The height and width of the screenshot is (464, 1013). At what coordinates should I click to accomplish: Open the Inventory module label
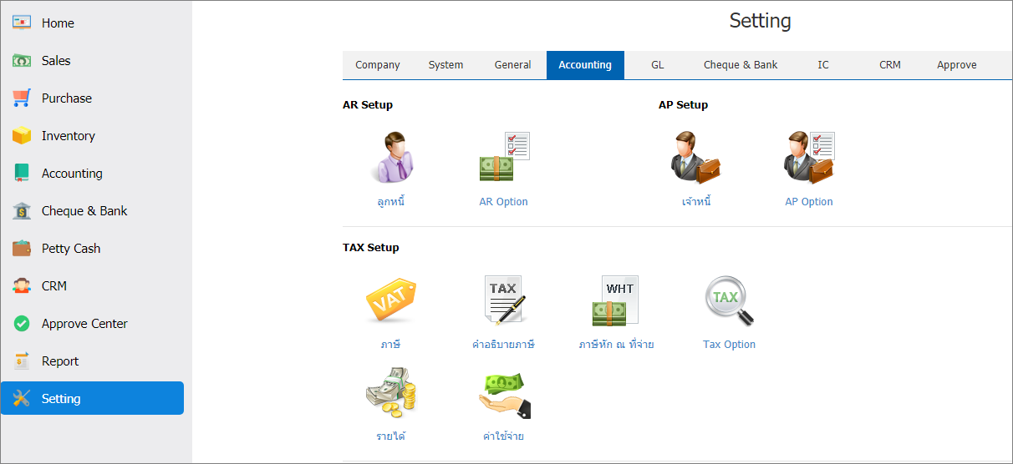tap(69, 136)
